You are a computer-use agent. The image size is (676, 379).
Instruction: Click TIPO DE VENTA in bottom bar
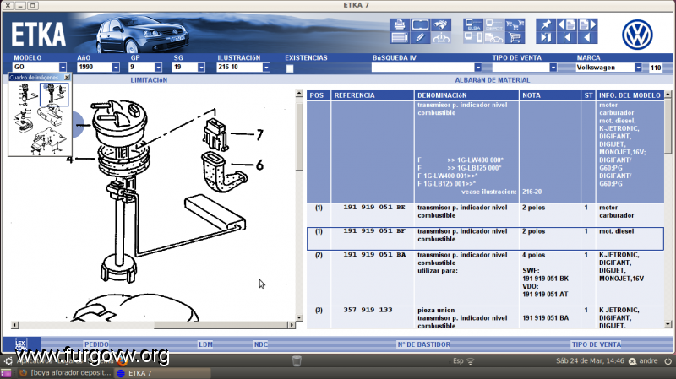click(x=597, y=344)
